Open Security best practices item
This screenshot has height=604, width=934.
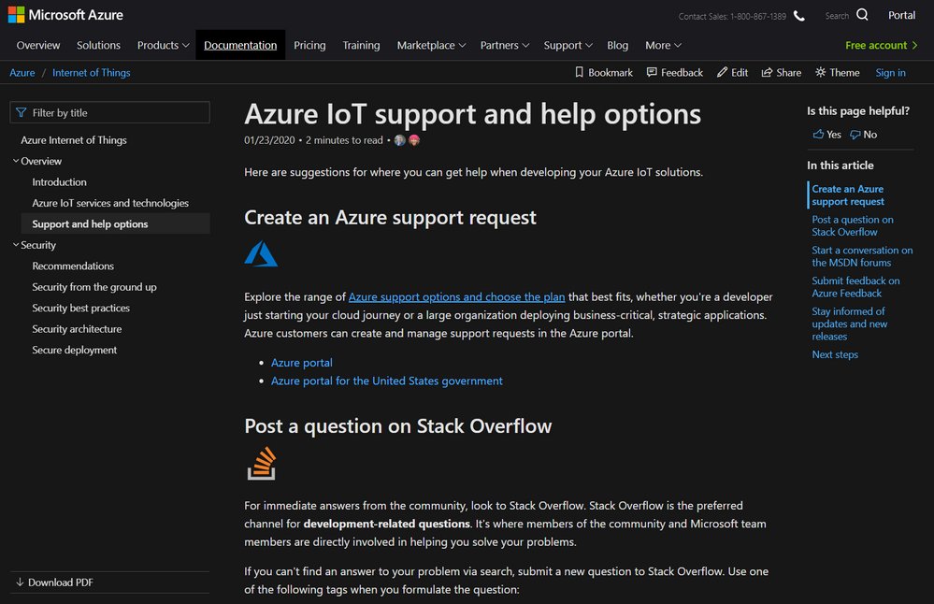(x=80, y=308)
